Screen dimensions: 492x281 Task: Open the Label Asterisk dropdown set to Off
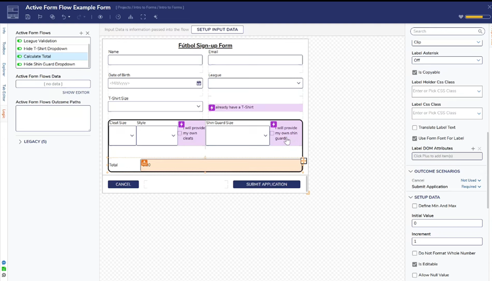pos(447,60)
